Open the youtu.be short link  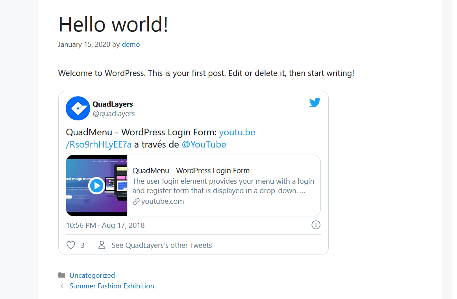coord(237,132)
